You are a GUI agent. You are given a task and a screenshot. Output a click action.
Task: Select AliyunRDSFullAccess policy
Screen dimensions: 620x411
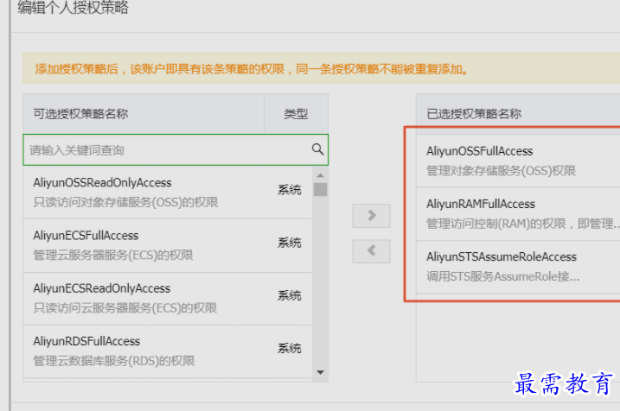(168, 351)
